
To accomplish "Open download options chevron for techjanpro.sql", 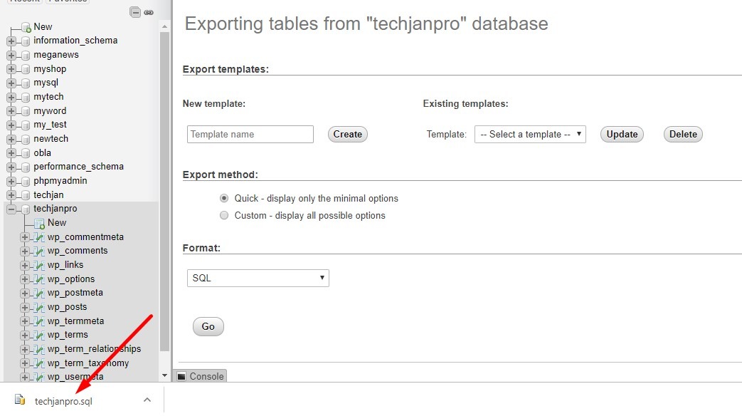I will coord(147,400).
